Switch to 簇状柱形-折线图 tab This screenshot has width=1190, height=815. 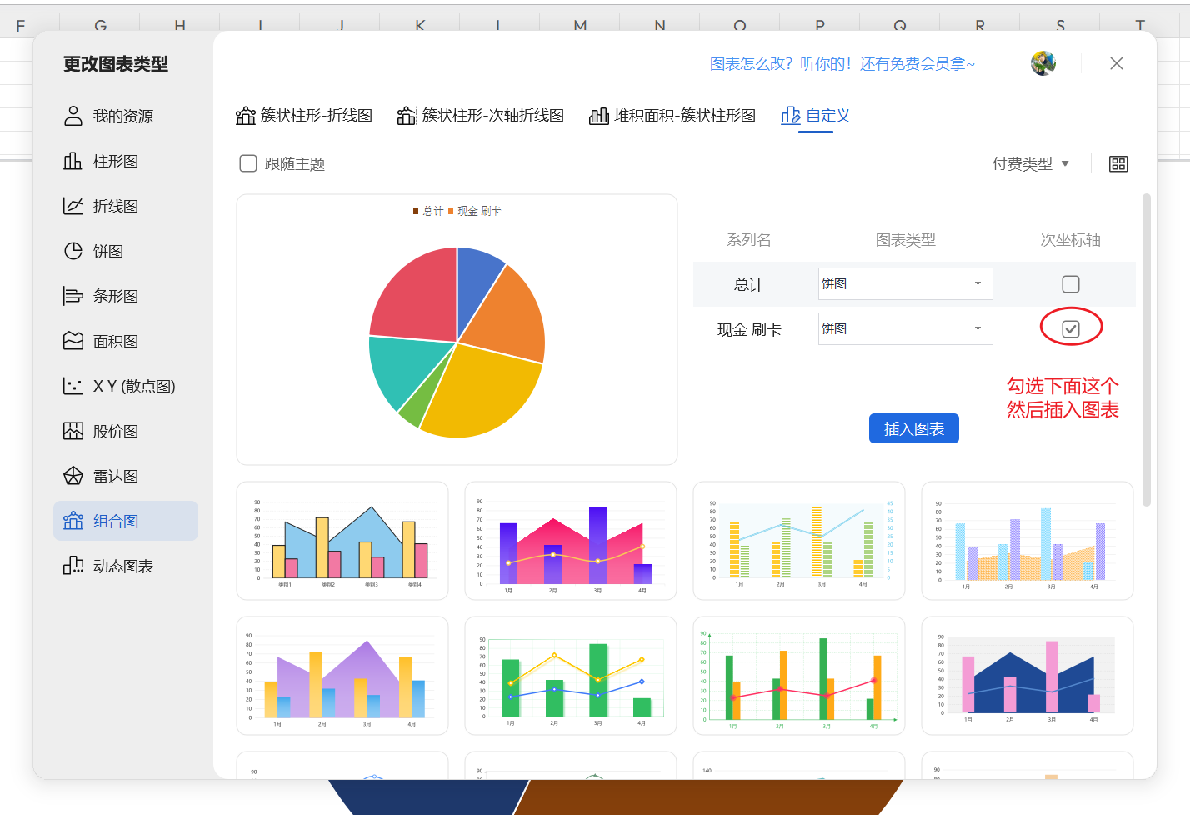(x=304, y=116)
